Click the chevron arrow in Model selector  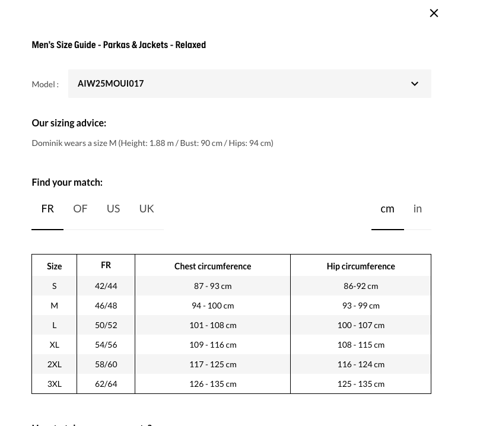(414, 84)
